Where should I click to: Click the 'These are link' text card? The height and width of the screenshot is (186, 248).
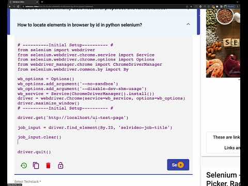click(x=223, y=143)
